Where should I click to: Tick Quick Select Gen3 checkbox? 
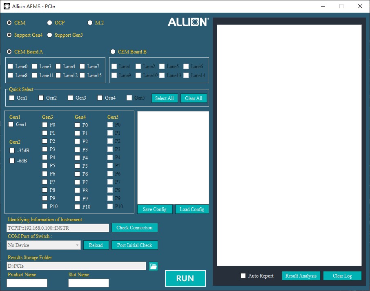[70, 98]
